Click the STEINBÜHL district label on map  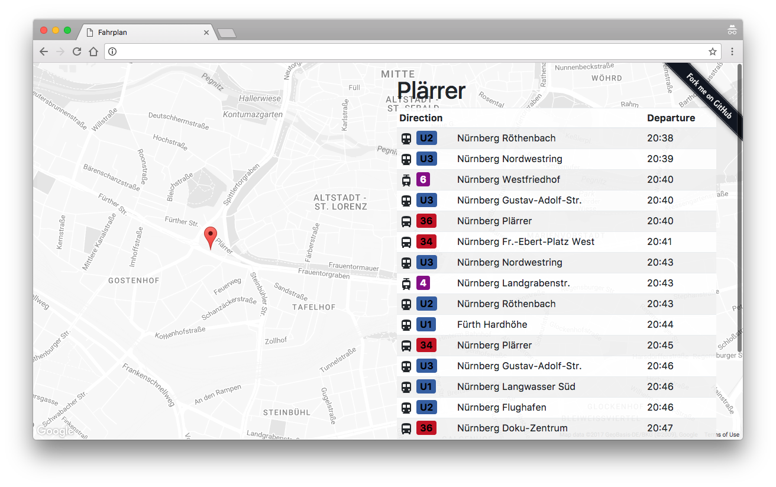[x=286, y=412]
